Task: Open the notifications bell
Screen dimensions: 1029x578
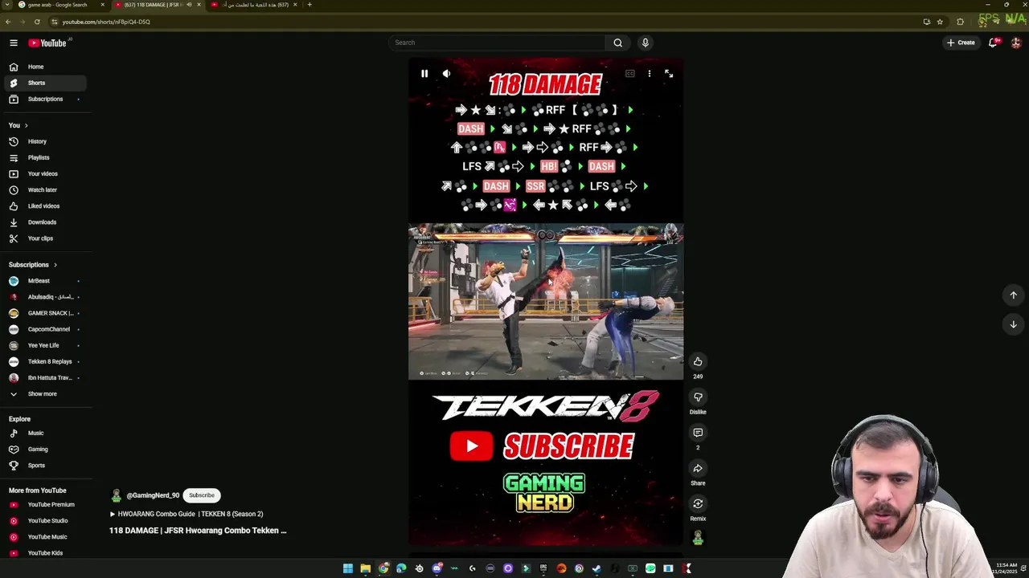Action: (994, 43)
